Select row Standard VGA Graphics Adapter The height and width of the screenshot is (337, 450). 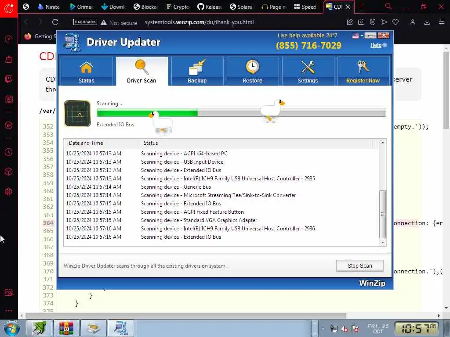point(221,220)
